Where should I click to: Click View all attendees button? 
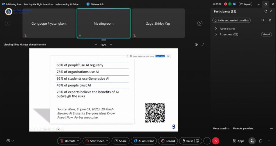pos(266,34)
